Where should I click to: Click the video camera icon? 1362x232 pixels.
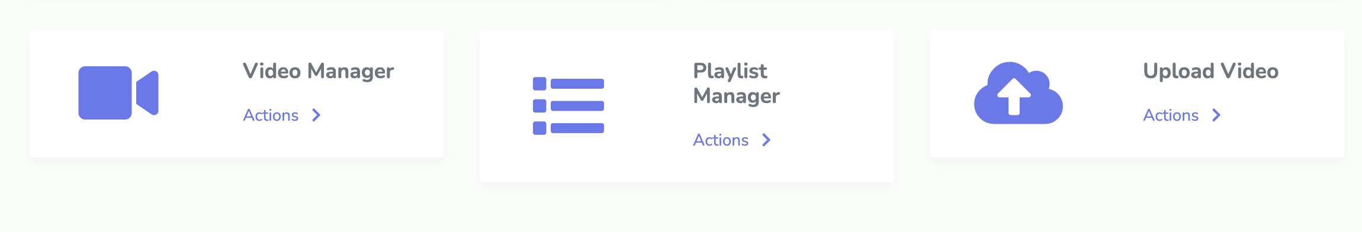pos(118,93)
